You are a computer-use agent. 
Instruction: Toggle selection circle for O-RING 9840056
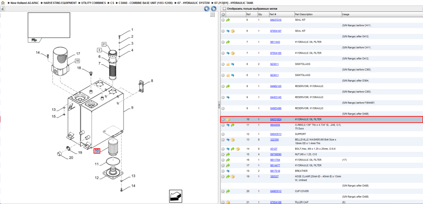pyautogui.click(x=223, y=125)
